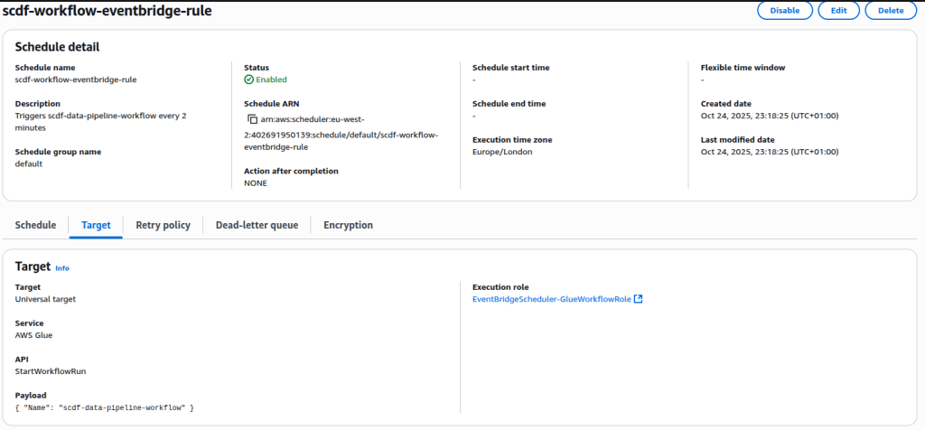
Task: Click the Schedule detail panel heading
Action: click(58, 46)
